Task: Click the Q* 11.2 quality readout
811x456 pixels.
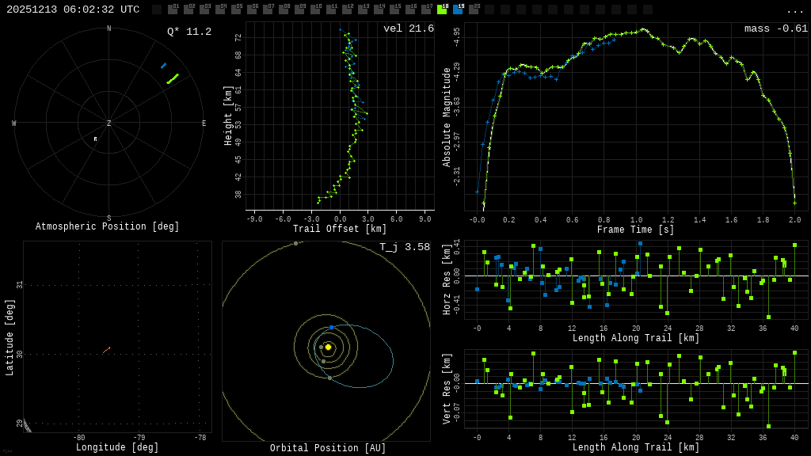Action: click(x=188, y=32)
